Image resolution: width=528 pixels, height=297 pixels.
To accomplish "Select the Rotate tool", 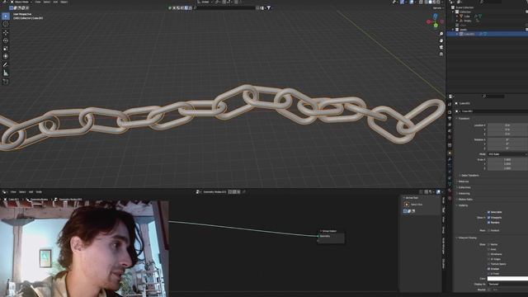I will click(6, 40).
